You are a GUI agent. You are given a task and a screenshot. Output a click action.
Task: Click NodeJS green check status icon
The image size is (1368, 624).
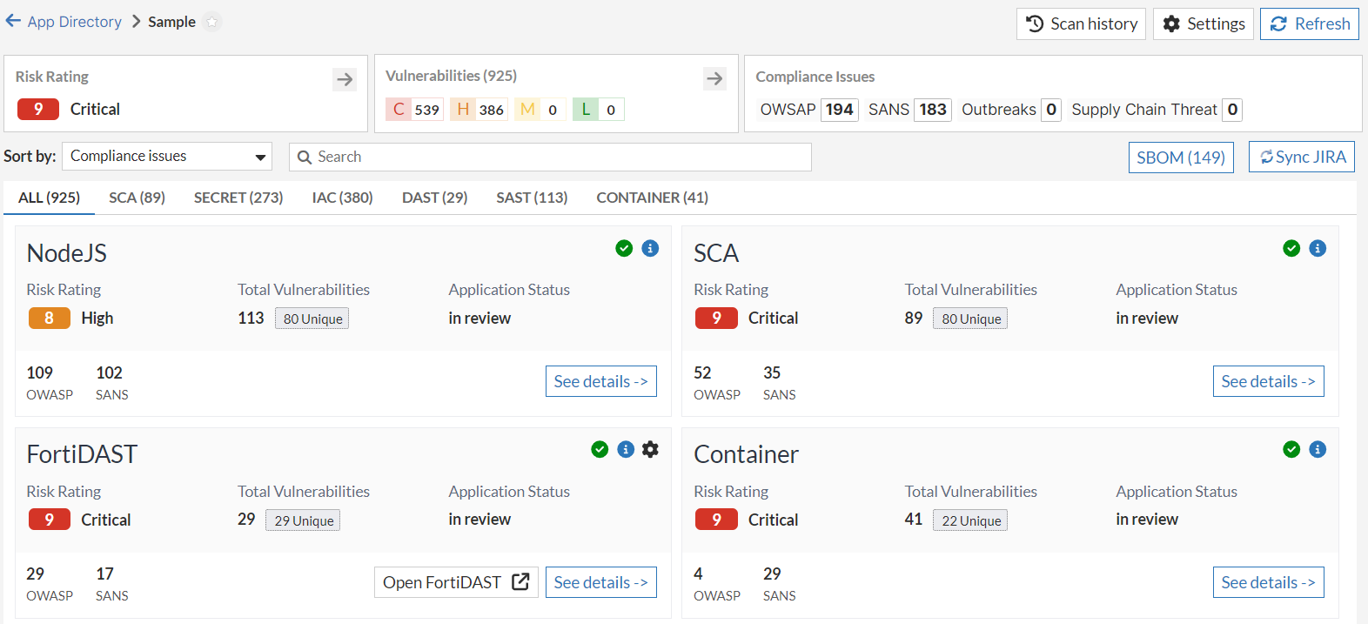pyautogui.click(x=624, y=248)
